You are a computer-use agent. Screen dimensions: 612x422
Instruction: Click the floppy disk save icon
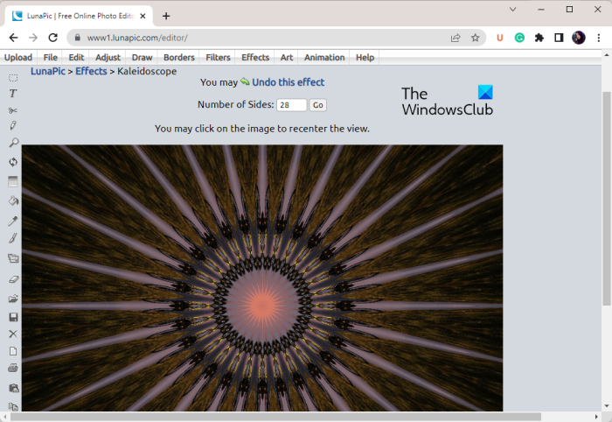(13, 317)
